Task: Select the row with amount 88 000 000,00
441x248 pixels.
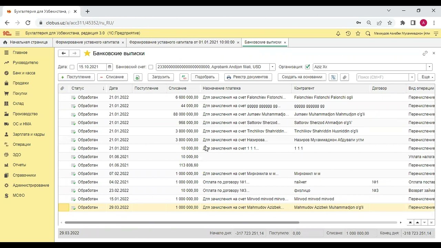Action: 246,114
